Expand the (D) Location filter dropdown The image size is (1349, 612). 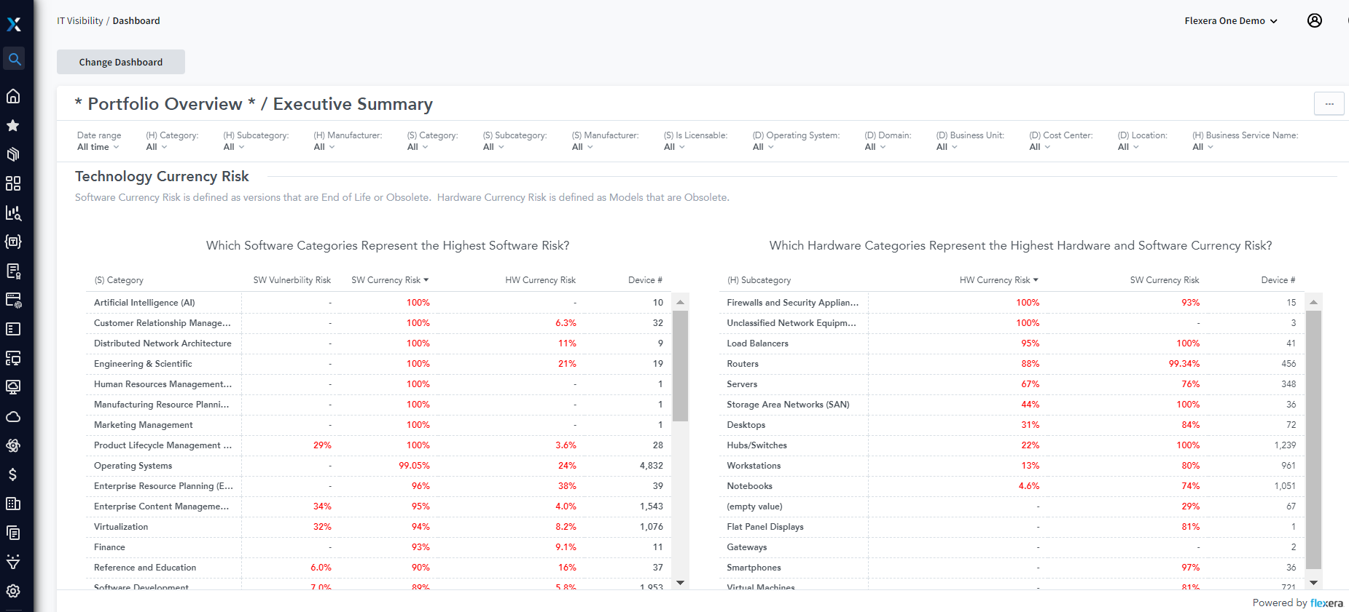(1127, 147)
